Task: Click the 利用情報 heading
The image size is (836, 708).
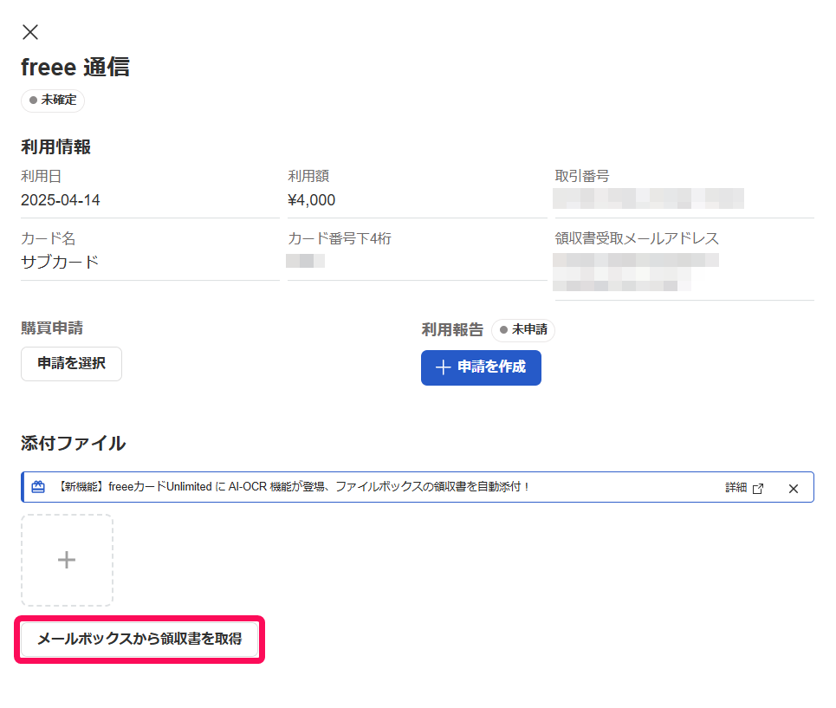Action: click(x=56, y=146)
